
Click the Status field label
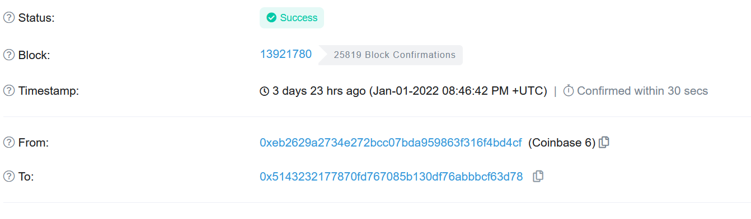pyautogui.click(x=36, y=18)
